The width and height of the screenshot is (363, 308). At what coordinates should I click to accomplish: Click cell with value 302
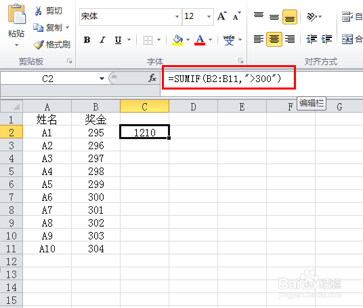[96, 223]
